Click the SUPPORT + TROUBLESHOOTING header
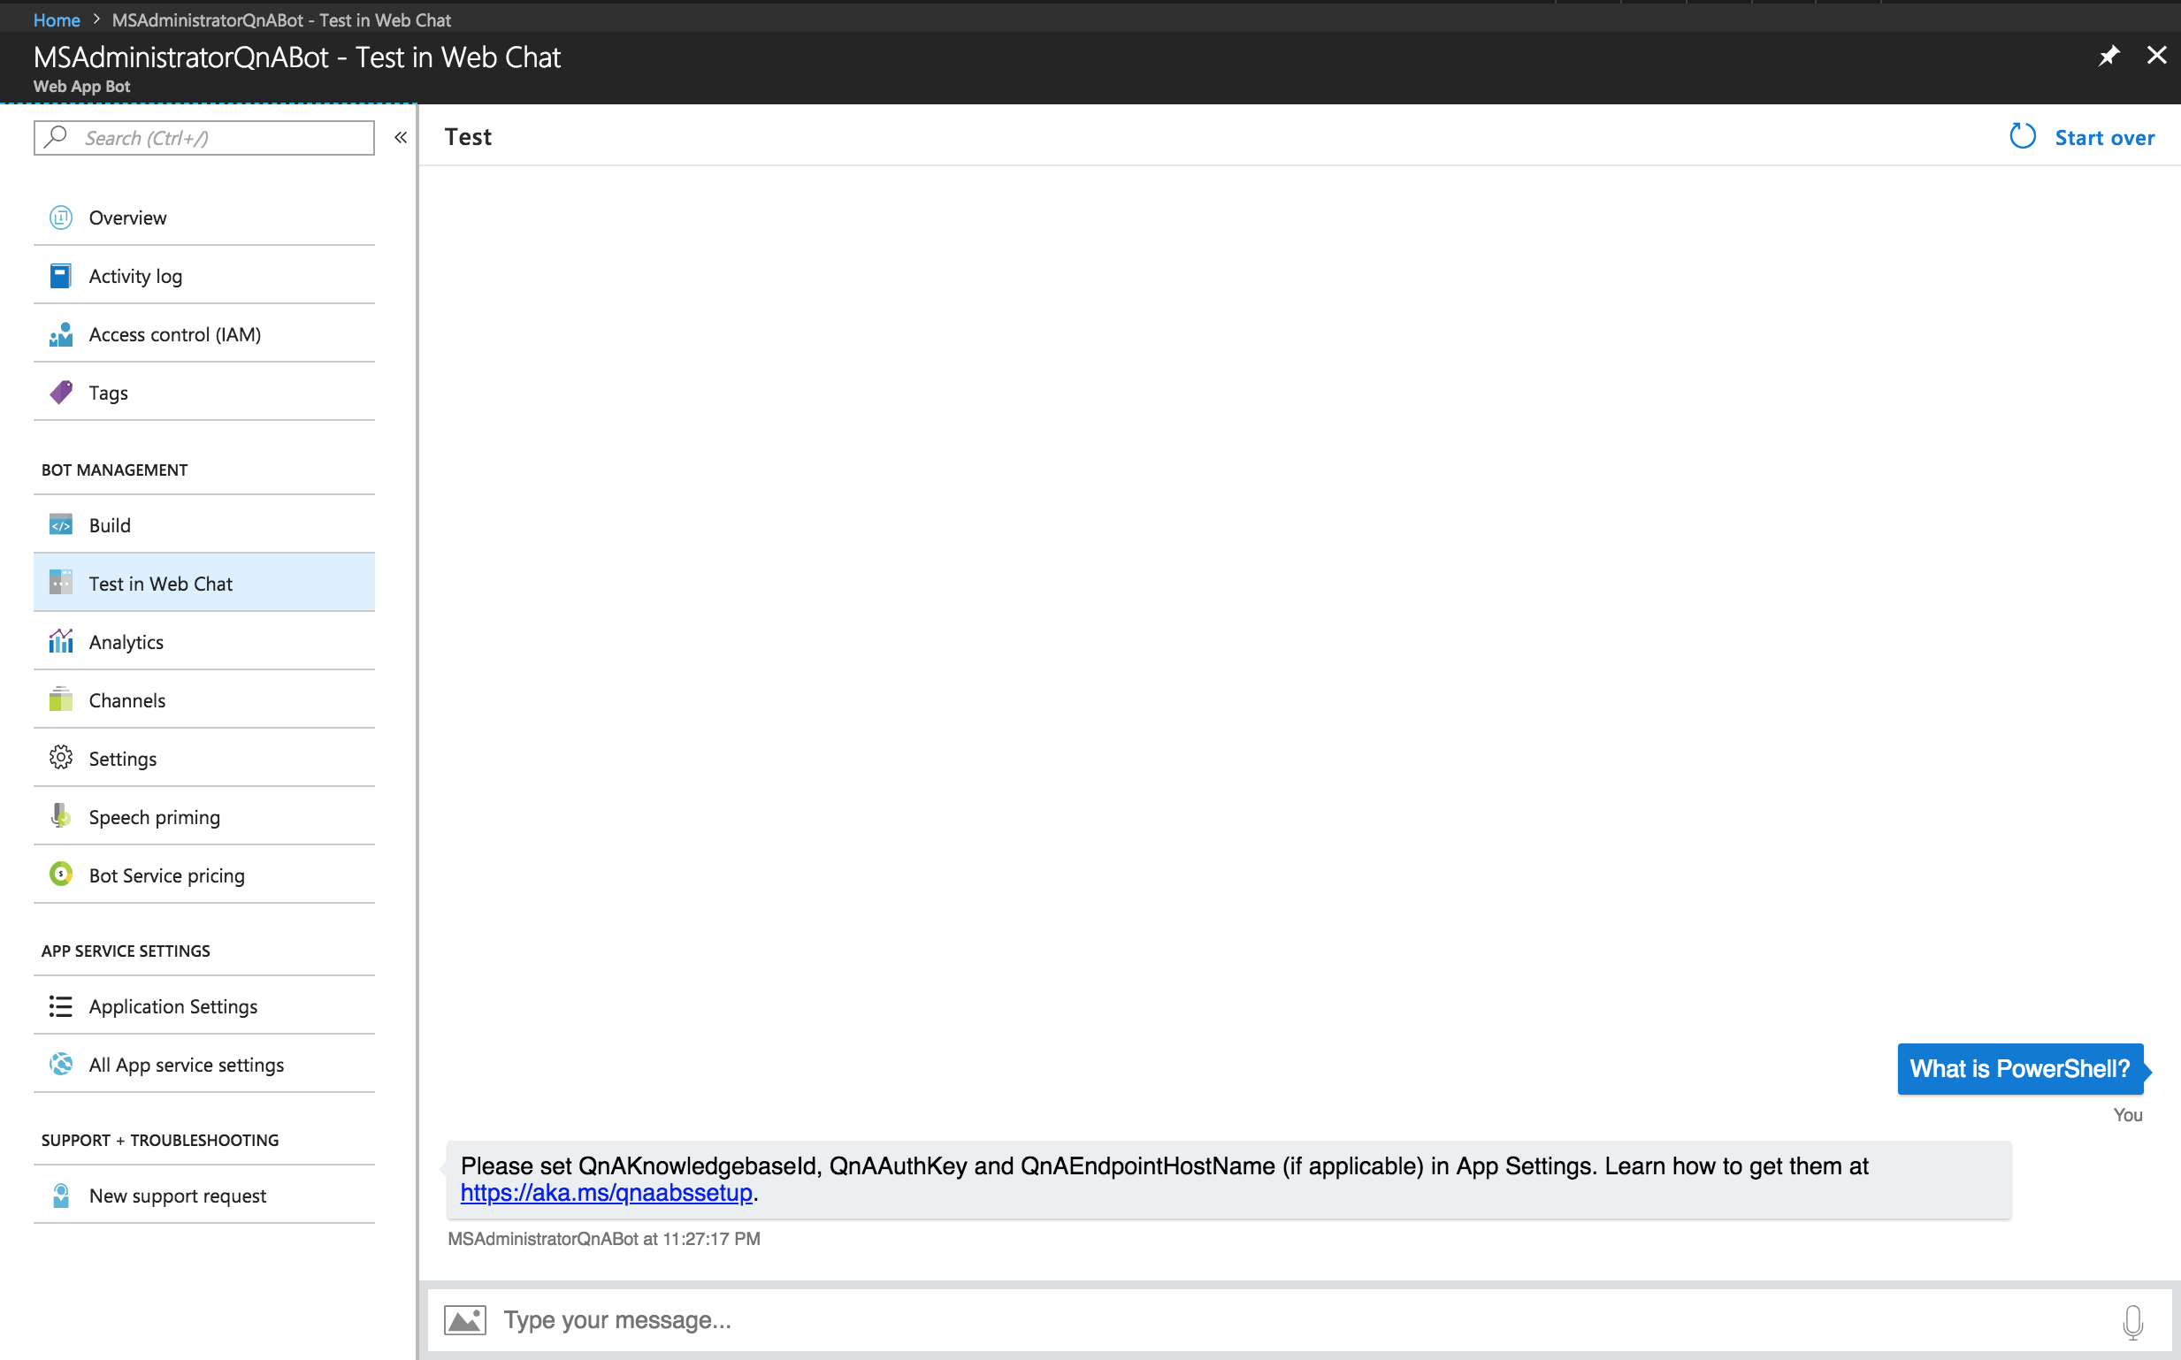 click(x=160, y=1140)
